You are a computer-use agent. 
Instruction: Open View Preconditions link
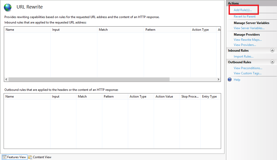(x=248, y=68)
